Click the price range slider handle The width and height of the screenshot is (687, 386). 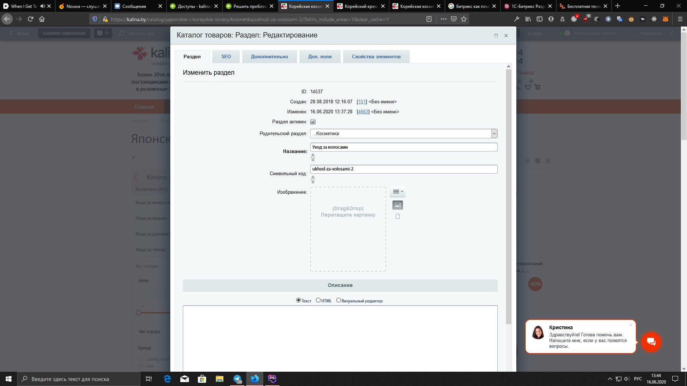coord(138,313)
